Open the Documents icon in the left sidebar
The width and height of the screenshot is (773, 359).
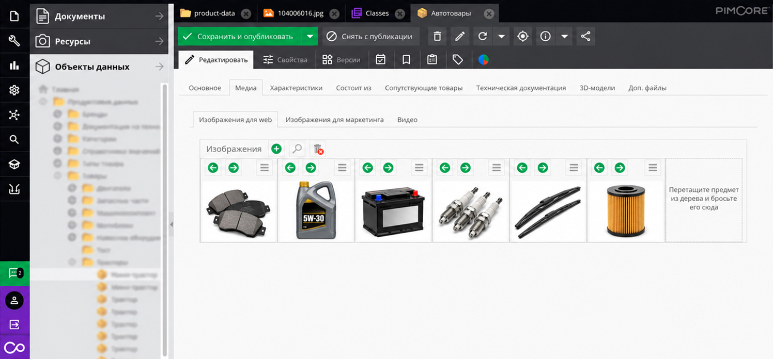pyautogui.click(x=14, y=15)
